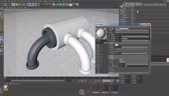Click the white color swatch in material editor
Image resolution: width=169 pixels, height=96 pixels.
tap(116, 45)
